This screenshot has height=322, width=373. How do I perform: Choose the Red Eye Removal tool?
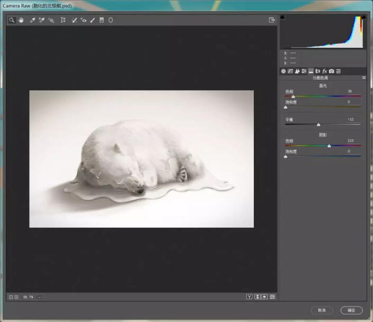tap(83, 20)
